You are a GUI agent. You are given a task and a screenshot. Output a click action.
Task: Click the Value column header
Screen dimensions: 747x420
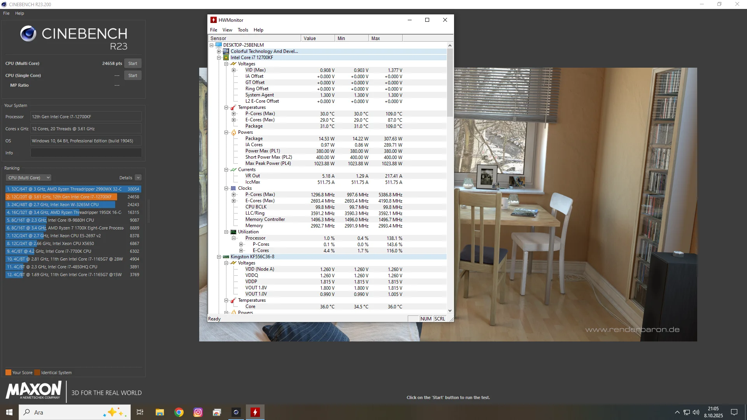318,38
